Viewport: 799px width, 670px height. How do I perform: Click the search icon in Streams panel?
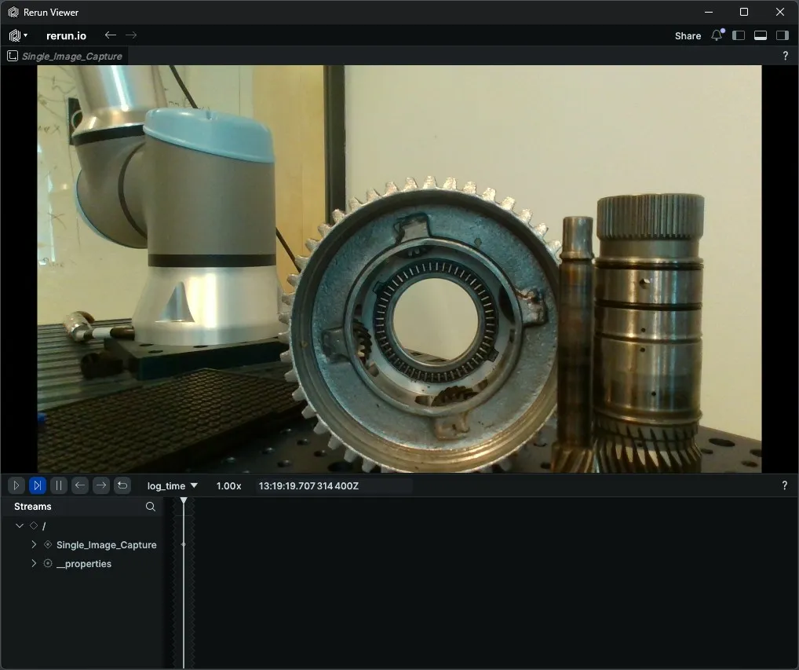[x=150, y=507]
